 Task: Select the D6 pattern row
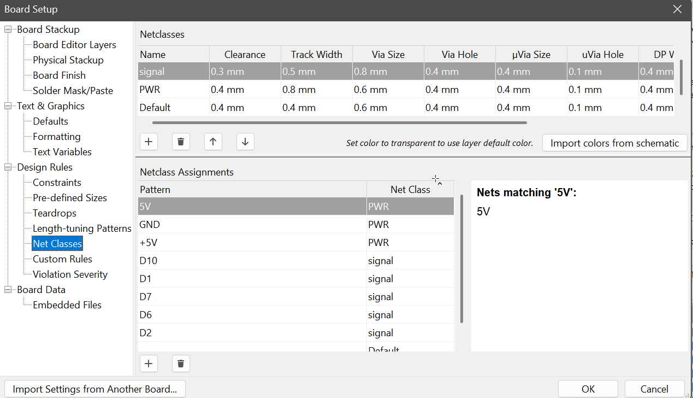pos(295,315)
